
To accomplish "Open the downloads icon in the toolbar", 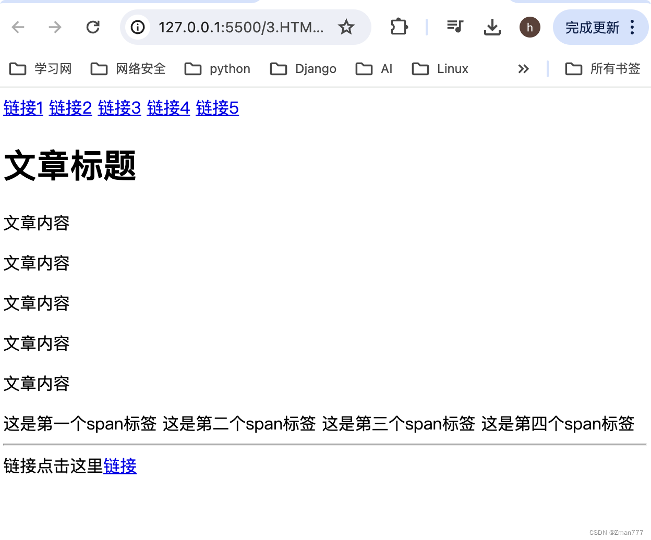I will [492, 27].
